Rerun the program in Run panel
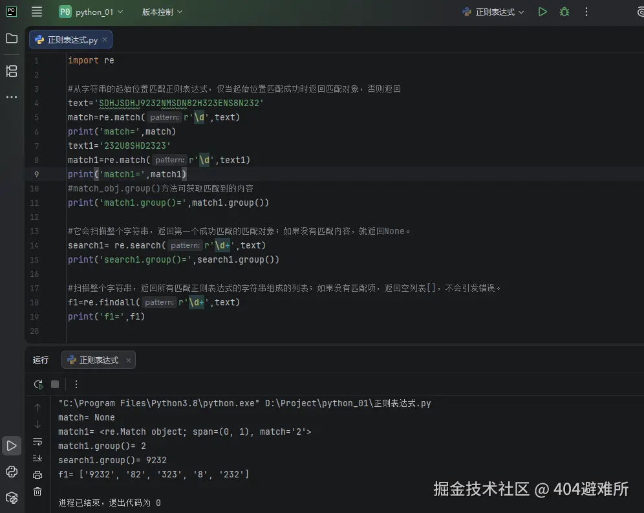644x513 pixels. 38,384
